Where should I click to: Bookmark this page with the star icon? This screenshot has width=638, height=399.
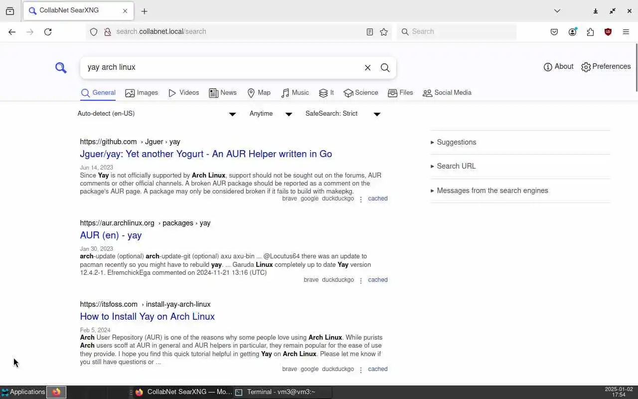384,32
